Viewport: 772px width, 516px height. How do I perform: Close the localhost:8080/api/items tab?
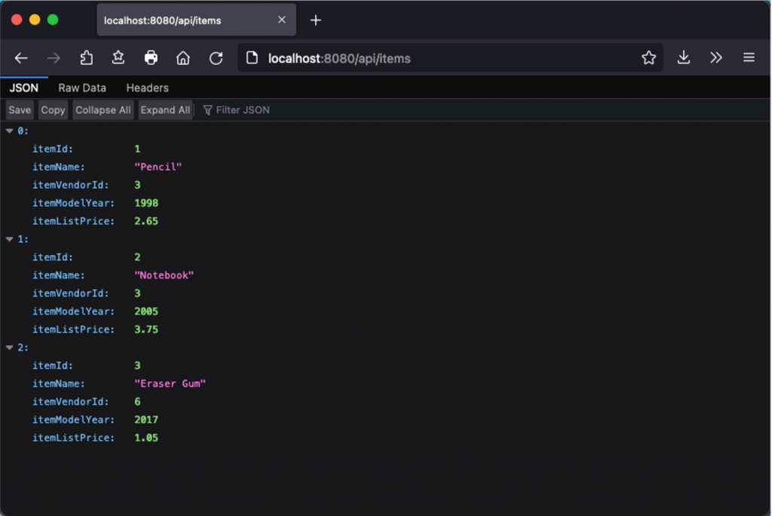tap(282, 20)
